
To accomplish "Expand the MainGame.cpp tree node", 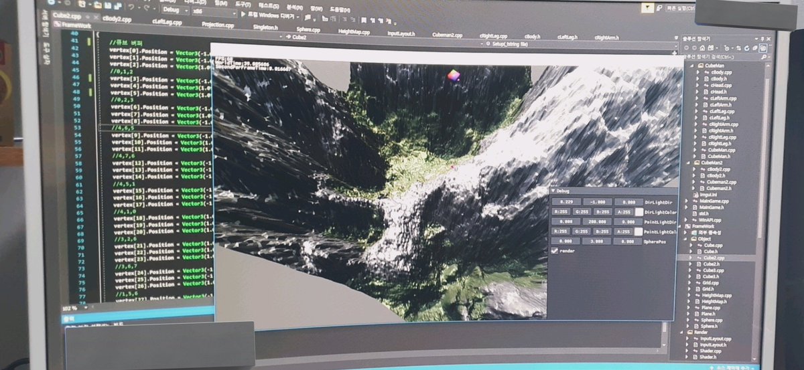I will click(687, 201).
